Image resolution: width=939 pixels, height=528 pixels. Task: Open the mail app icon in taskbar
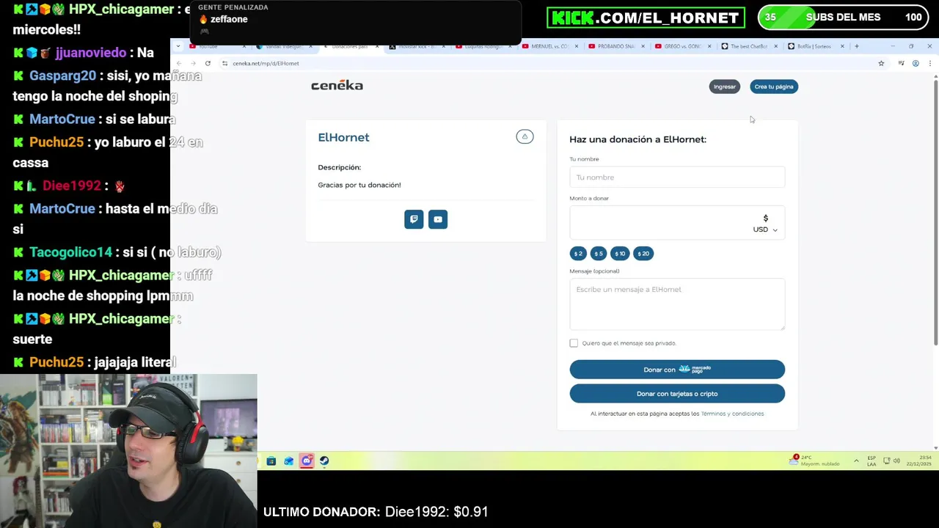coord(289,461)
